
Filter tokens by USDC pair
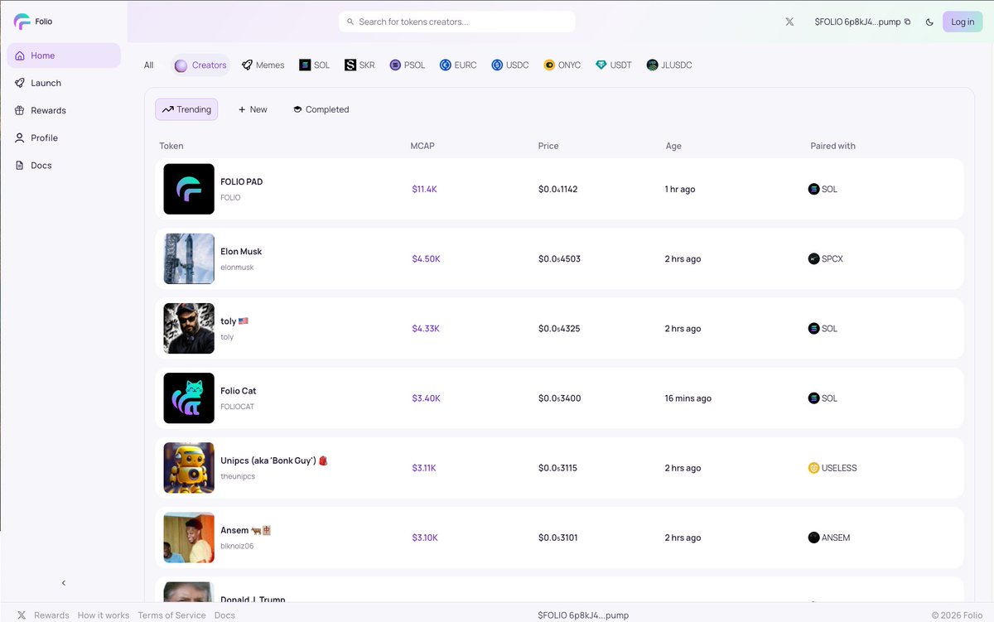pyautogui.click(x=510, y=65)
